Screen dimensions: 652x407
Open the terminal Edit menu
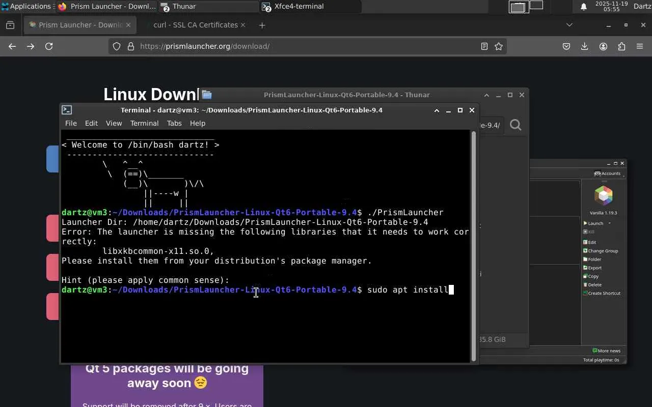pos(91,123)
